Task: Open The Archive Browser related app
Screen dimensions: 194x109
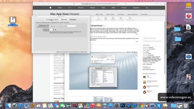Action: (150, 82)
